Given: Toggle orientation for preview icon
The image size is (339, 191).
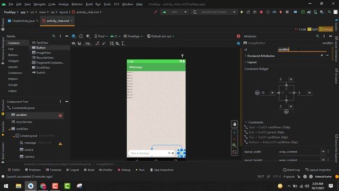Looking at the screenshot, I should 81,36.
